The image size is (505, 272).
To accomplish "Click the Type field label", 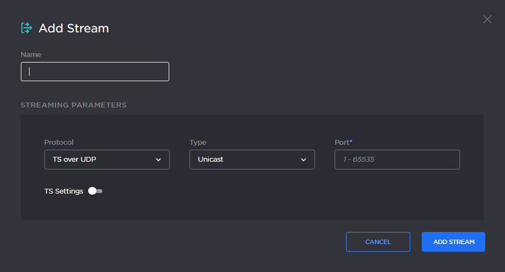I will click(198, 142).
